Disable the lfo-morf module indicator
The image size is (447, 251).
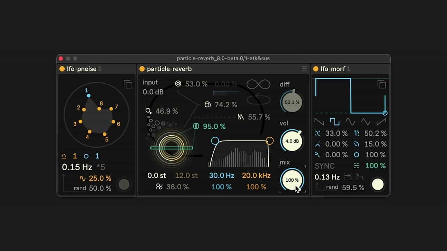point(316,69)
